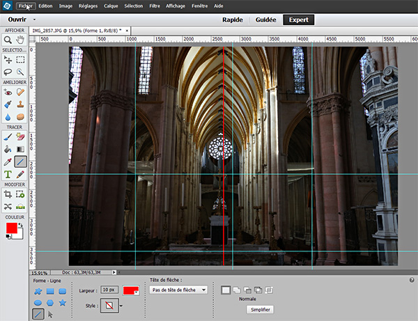This screenshot has height=321, width=418.
Task: Select the Paint Bucket tool
Action: pyautogui.click(x=8, y=149)
